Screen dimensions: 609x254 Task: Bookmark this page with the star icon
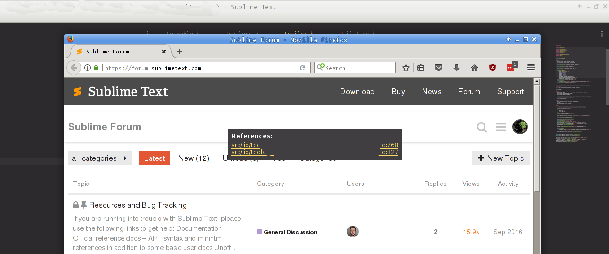coord(406,68)
